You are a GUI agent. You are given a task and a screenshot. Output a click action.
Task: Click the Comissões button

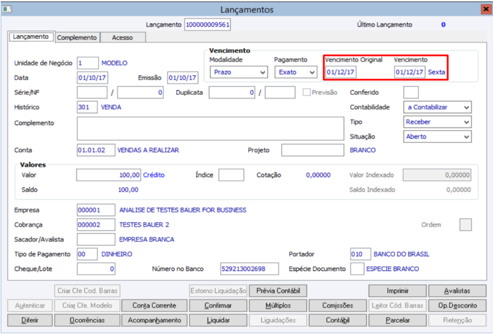tap(338, 306)
